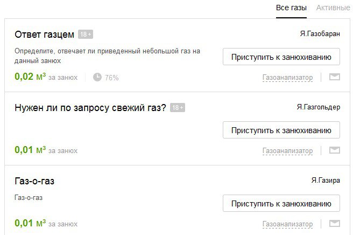Click Приступить к занюхиванию for свежий газ task
This screenshot has height=235, width=353.
281,130
